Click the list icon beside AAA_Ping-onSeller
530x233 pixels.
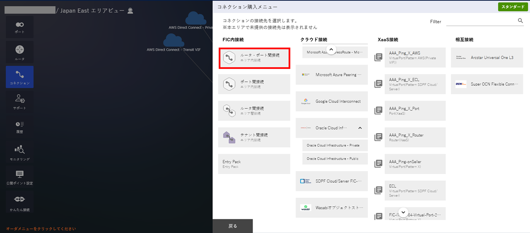(378, 164)
